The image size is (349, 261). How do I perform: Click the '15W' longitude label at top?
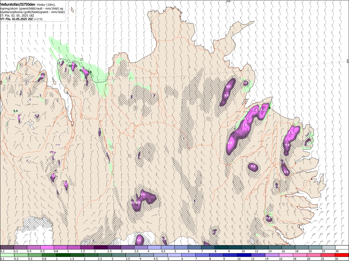coord(228,2)
